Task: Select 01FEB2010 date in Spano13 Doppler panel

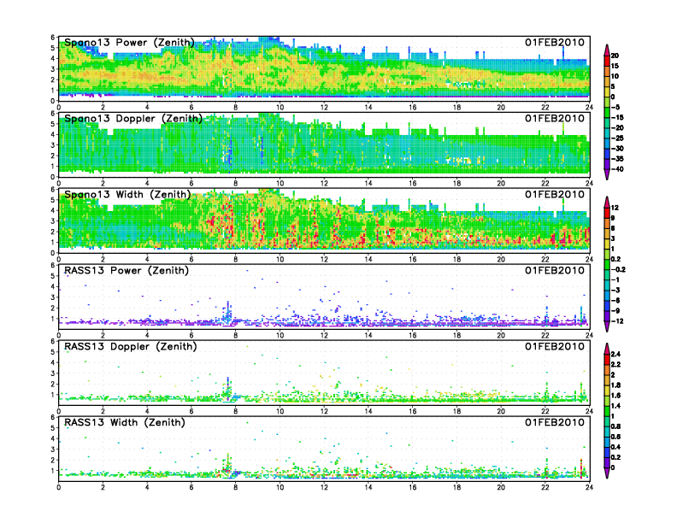Action: [x=555, y=118]
